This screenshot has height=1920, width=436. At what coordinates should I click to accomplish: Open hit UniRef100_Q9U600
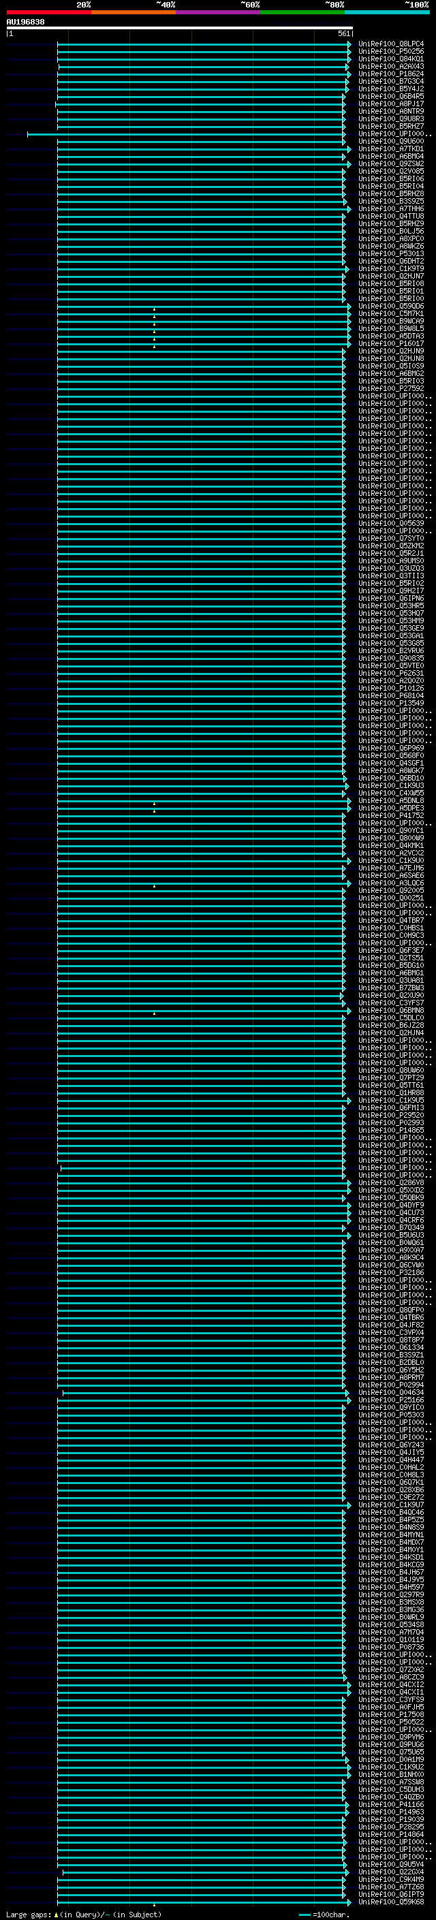(391, 141)
